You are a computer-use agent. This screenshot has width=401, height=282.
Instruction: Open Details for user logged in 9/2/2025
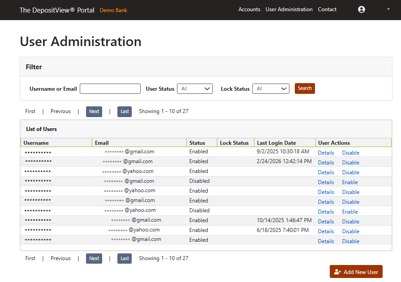pos(326,153)
